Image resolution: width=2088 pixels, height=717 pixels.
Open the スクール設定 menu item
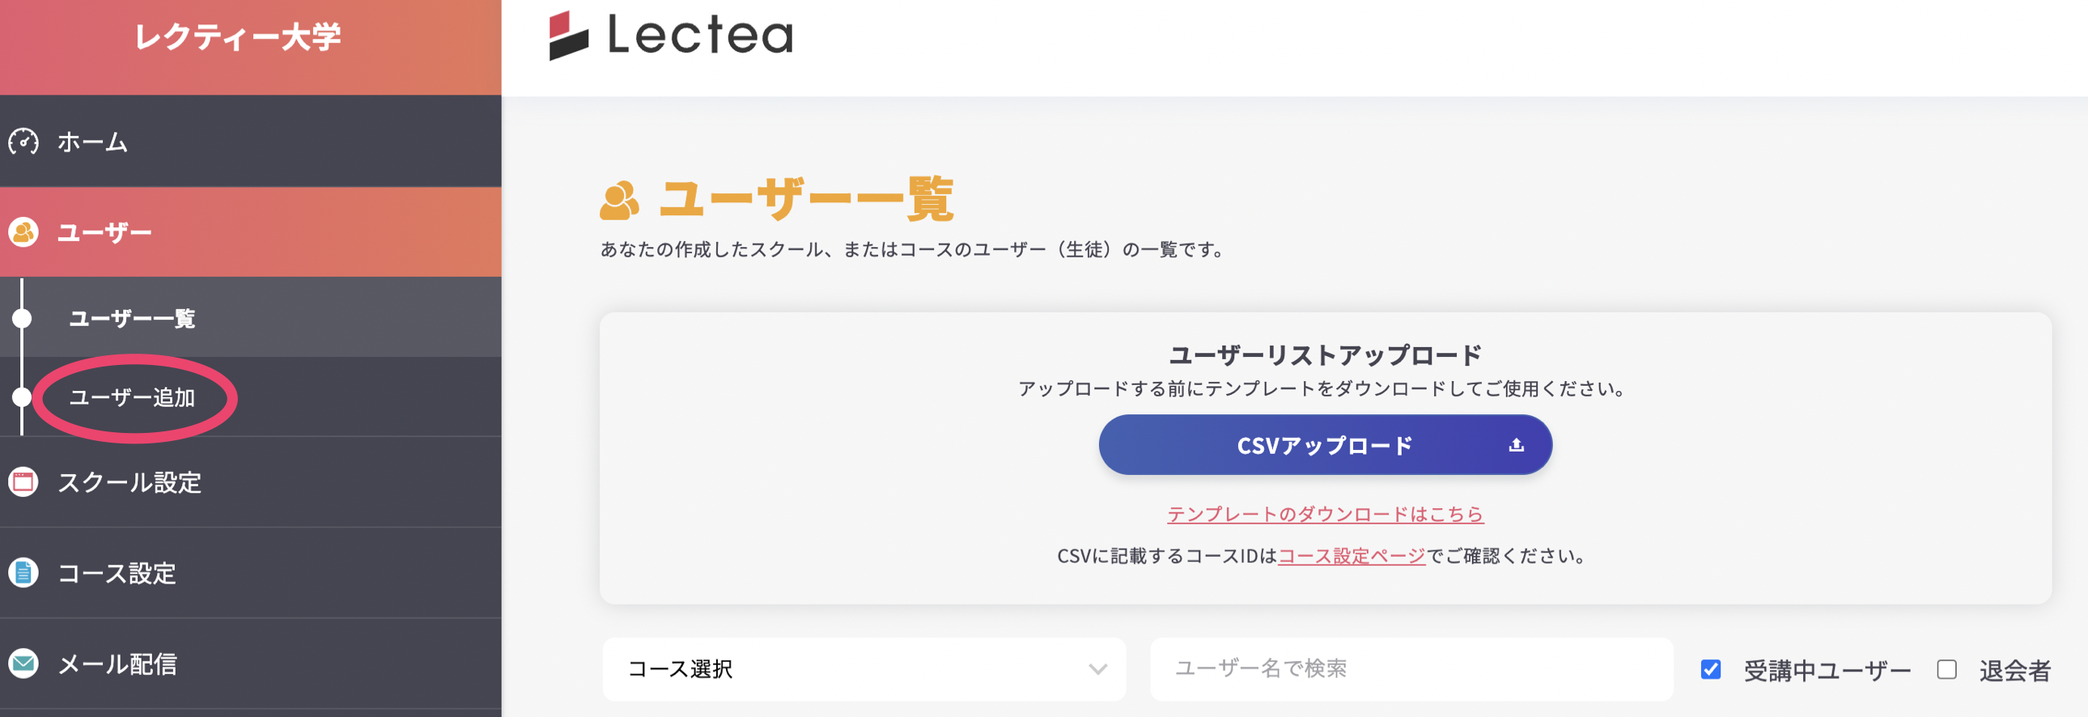point(129,483)
